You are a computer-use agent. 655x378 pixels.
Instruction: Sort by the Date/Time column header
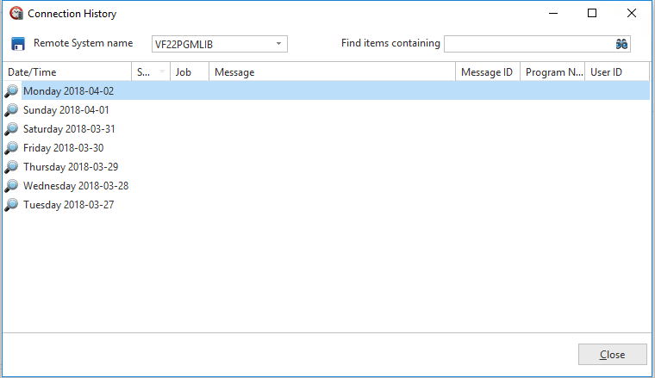(67, 71)
